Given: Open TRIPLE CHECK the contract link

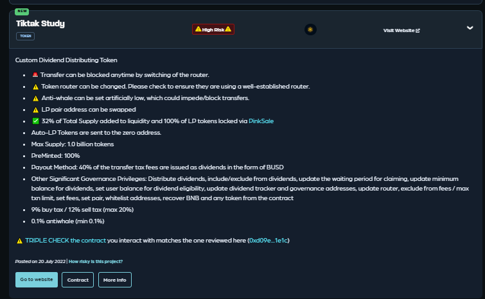Looking at the screenshot, I should pos(66,241).
